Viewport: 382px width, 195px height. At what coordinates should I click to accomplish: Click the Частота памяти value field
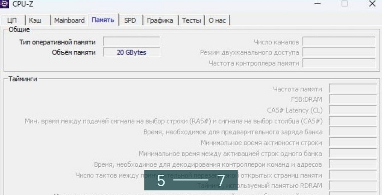click(353, 89)
